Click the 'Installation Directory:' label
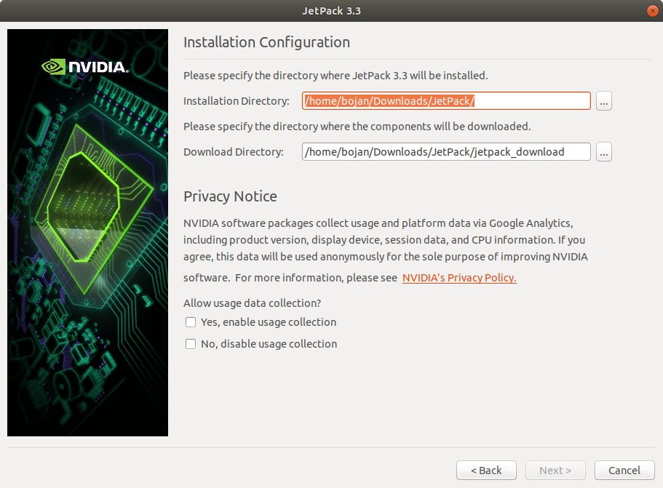663x488 pixels. click(x=237, y=101)
